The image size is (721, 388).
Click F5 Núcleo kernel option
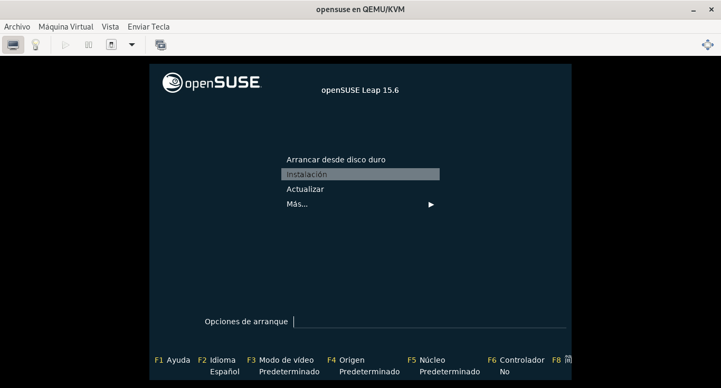coord(426,360)
